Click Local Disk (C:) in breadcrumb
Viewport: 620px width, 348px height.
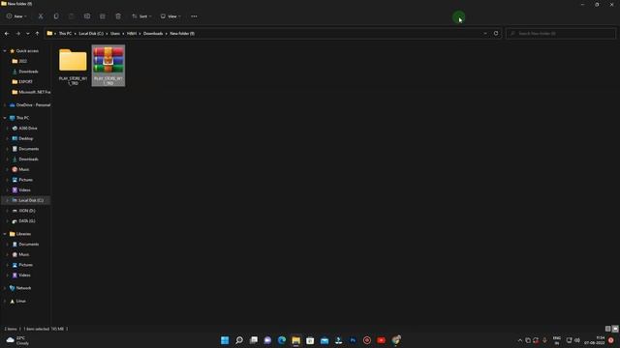coord(91,34)
